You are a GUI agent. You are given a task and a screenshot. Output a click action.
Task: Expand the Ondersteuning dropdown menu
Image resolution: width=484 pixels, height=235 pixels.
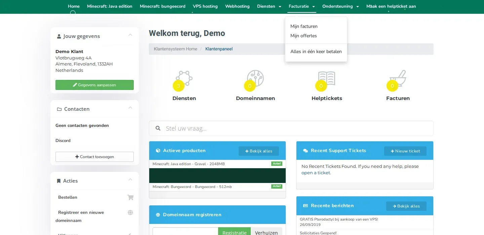point(340,6)
